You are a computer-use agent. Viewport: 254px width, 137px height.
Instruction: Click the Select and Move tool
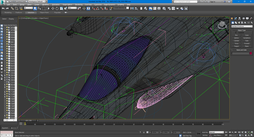point(53,8)
